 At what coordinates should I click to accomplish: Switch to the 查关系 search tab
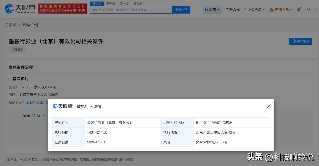coord(124,4)
